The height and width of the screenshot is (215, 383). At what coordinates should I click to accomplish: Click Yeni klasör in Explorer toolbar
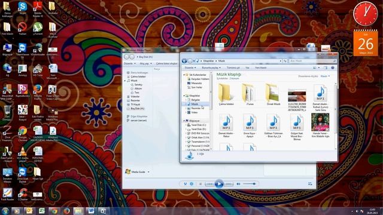(x=261, y=67)
